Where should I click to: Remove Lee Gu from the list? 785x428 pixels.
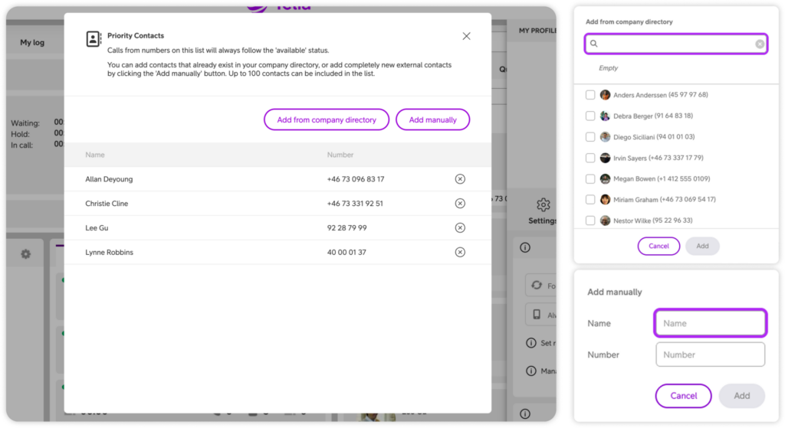tap(460, 228)
